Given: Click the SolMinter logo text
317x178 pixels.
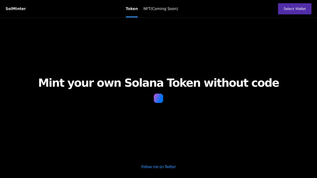Looking at the screenshot, I should click(16, 9).
